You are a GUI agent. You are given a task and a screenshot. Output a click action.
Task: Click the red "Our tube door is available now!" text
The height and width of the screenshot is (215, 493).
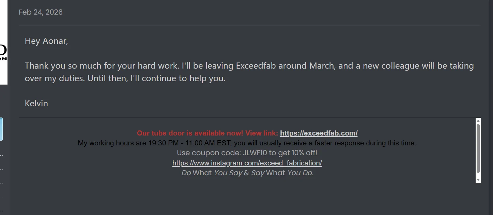(x=190, y=133)
